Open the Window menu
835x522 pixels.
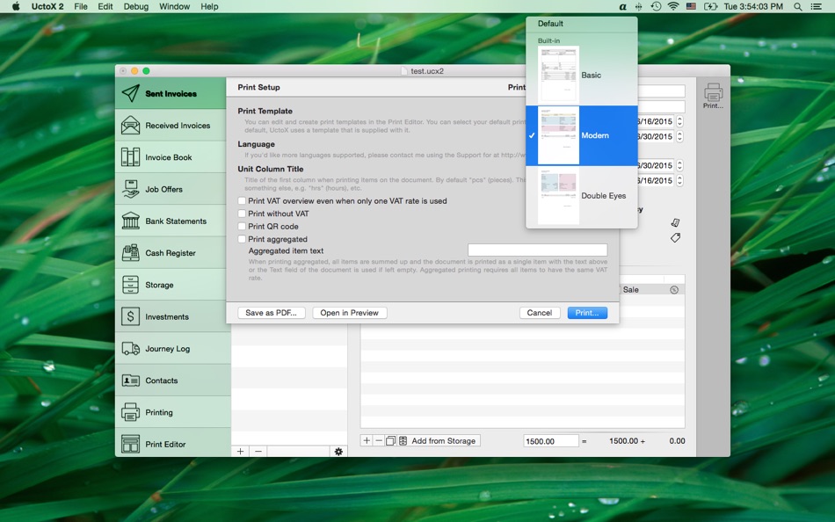point(174,6)
